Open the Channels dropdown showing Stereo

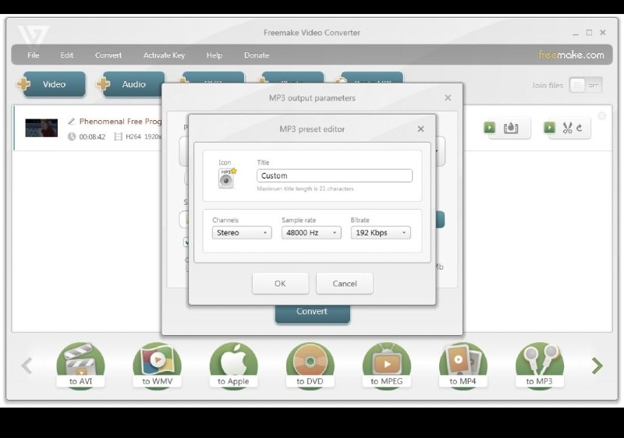(x=242, y=232)
